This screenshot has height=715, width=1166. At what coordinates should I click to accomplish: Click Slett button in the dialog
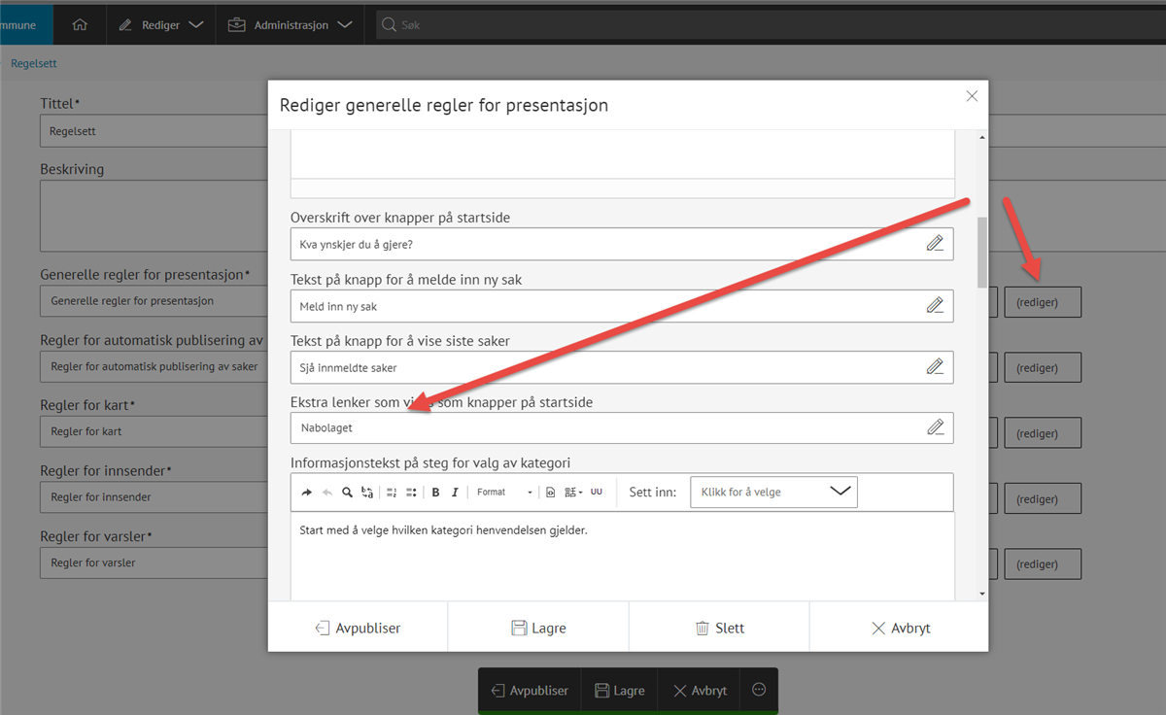coord(719,628)
